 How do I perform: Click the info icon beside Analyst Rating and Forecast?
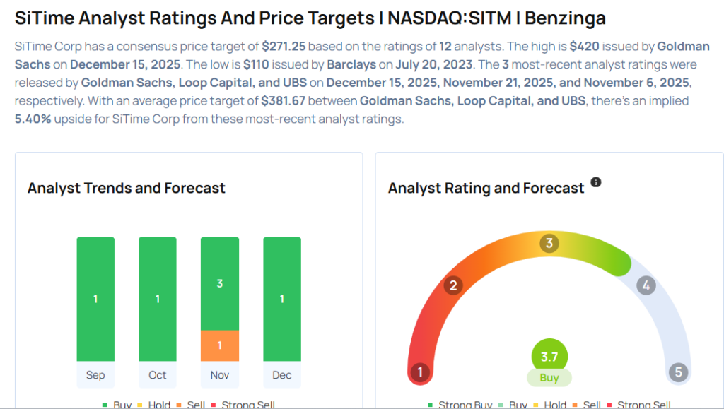pyautogui.click(x=595, y=182)
